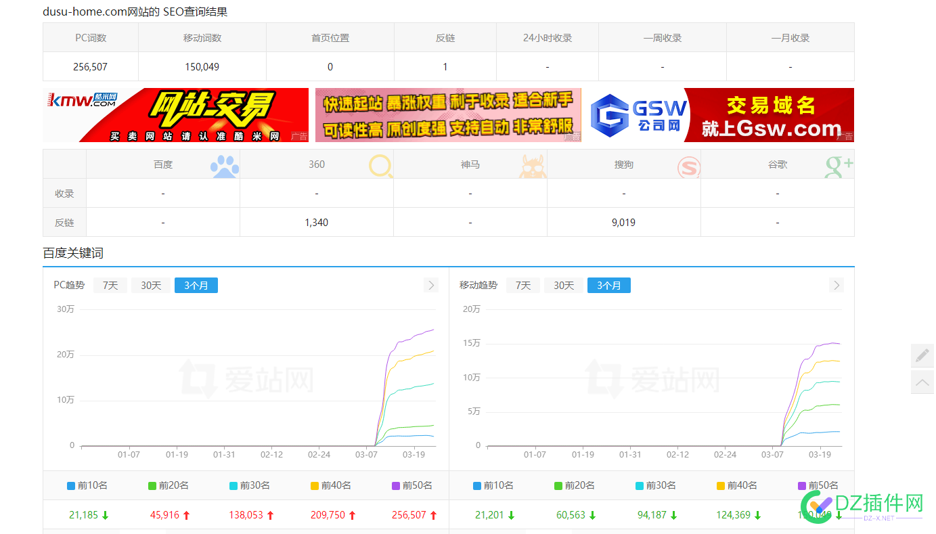
Task: Toggle 前20名 legend swatch in mobile chart
Action: tap(558, 485)
